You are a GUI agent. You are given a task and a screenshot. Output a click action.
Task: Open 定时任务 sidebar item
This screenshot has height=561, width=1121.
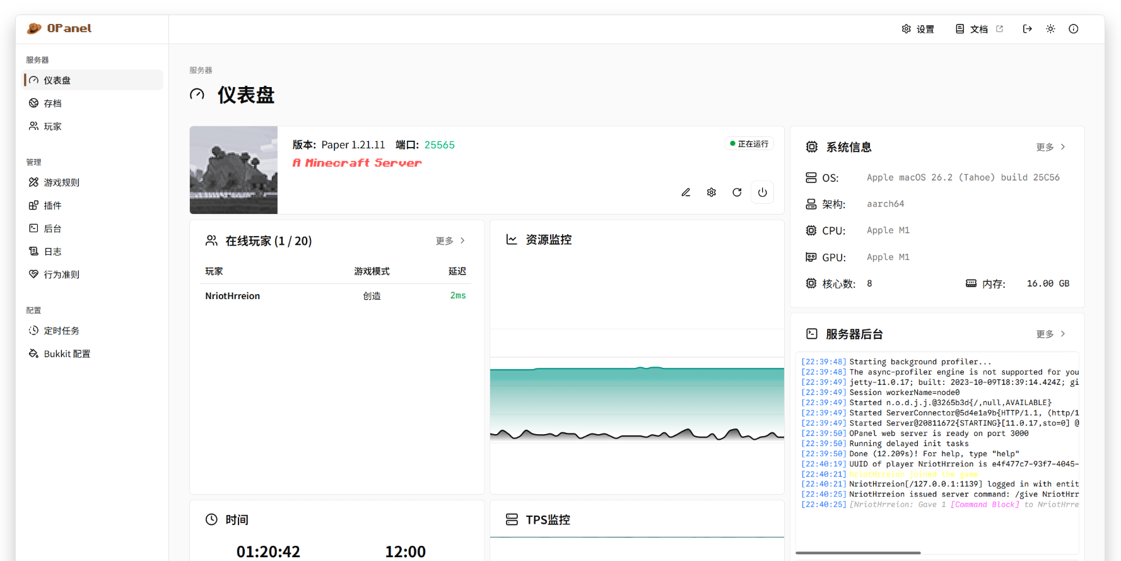61,331
